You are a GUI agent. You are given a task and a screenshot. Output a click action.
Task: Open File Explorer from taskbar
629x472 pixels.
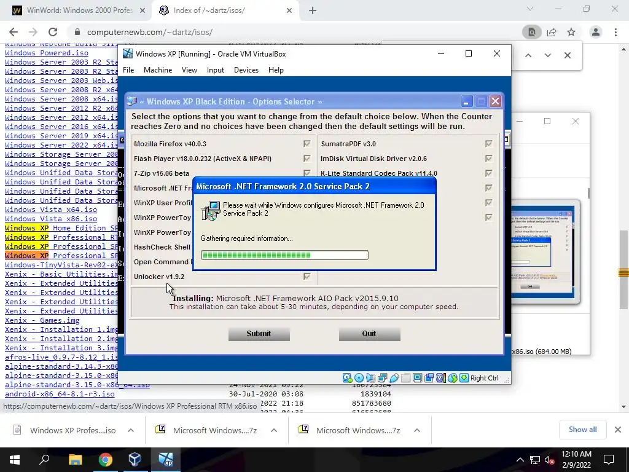click(x=75, y=460)
